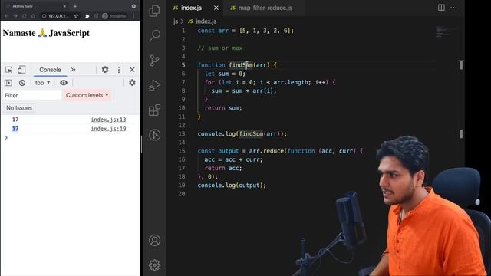Click the highlighted 17 console output
This screenshot has height=276, width=491.
pyautogui.click(x=15, y=129)
